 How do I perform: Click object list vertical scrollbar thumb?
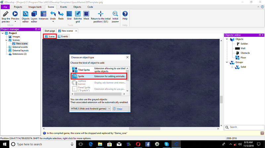(128, 75)
